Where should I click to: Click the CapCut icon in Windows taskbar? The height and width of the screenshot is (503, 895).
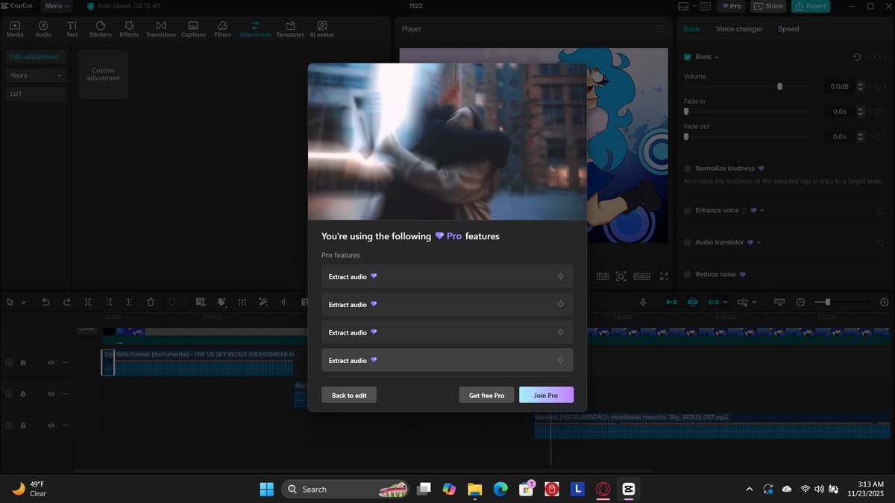tap(628, 489)
